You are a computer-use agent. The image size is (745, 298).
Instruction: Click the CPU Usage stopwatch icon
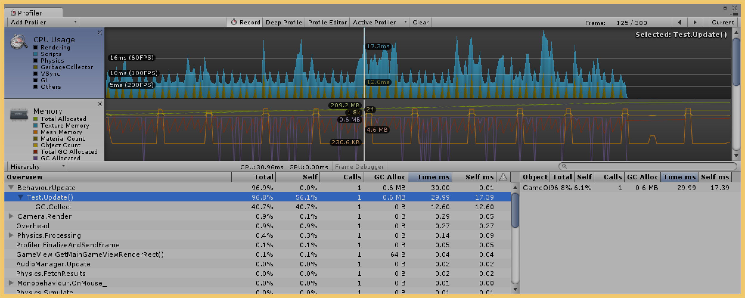19,42
